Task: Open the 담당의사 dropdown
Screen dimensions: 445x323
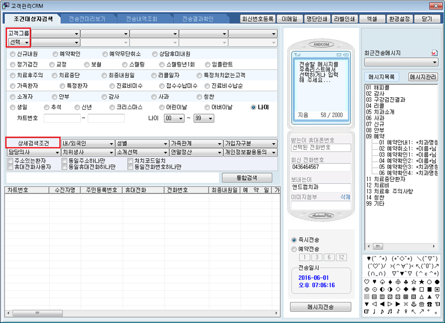Action: coord(33,152)
